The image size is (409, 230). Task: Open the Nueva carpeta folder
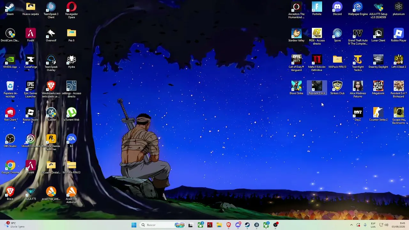click(31, 9)
